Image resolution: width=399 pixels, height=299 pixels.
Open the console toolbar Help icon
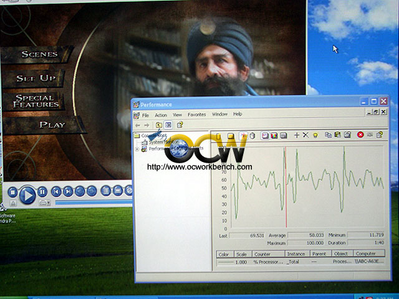(x=180, y=125)
